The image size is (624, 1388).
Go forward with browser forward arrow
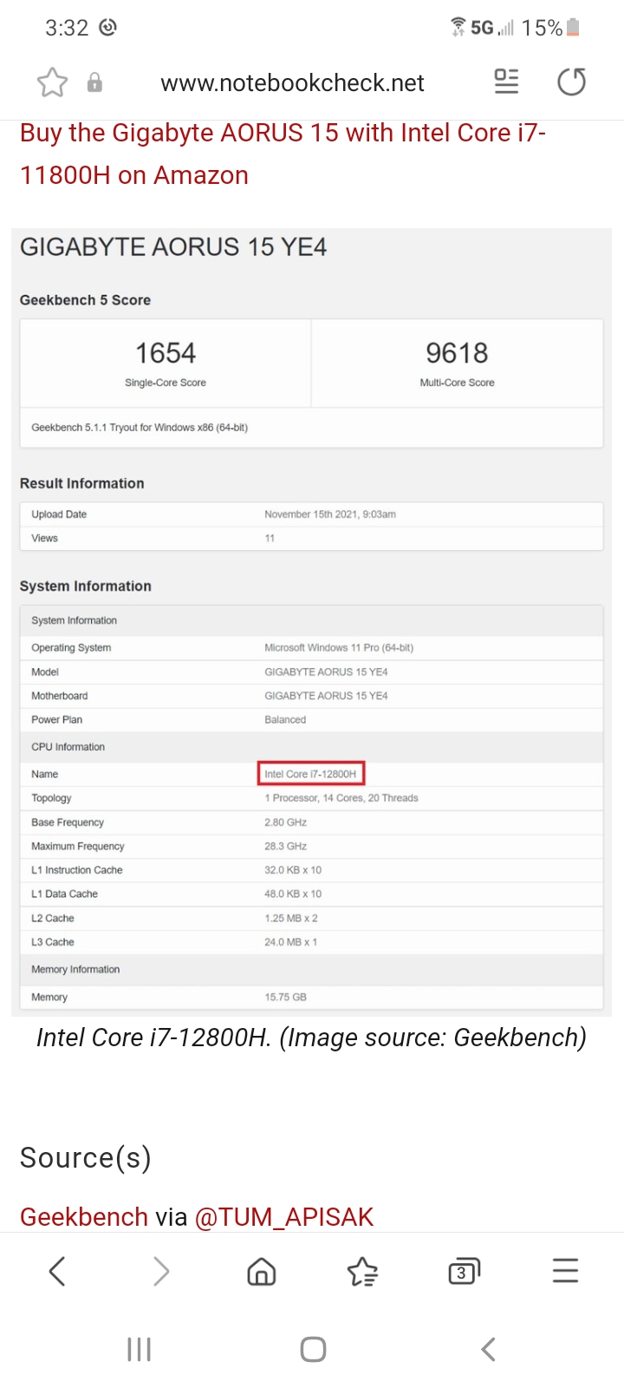click(160, 1272)
